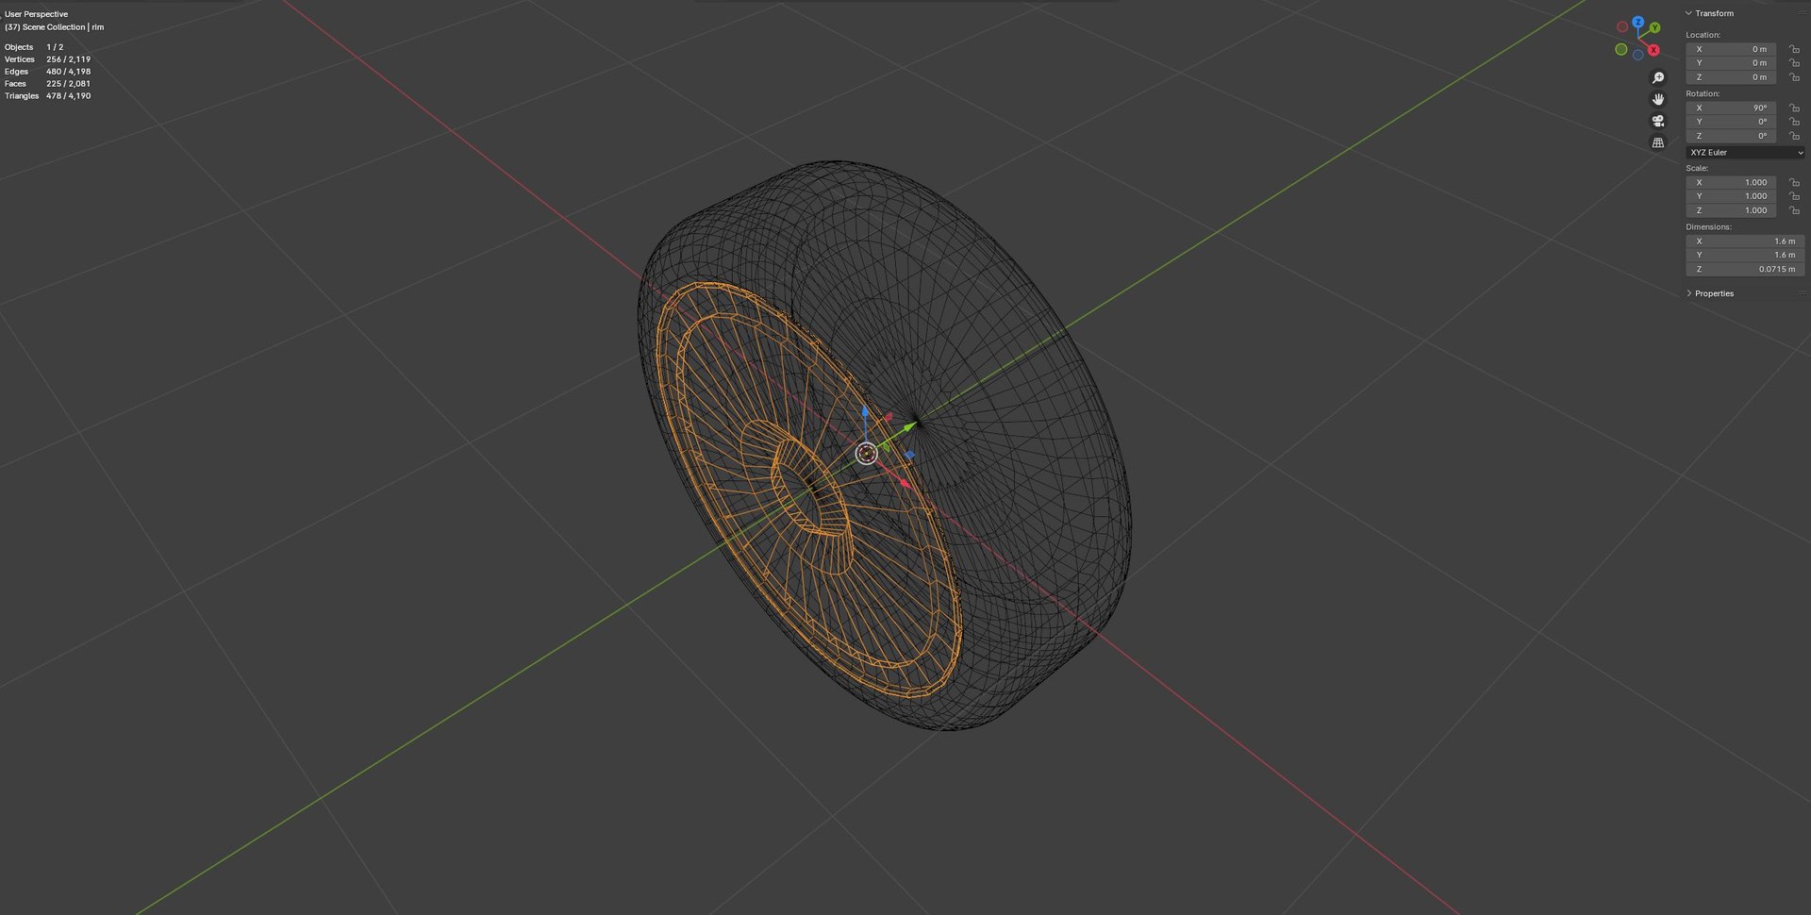
Task: Lock the Scale Z value
Action: [x=1794, y=210]
